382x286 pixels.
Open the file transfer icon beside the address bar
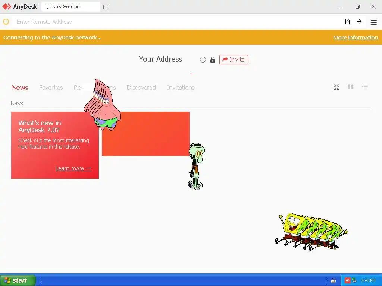pos(347,22)
